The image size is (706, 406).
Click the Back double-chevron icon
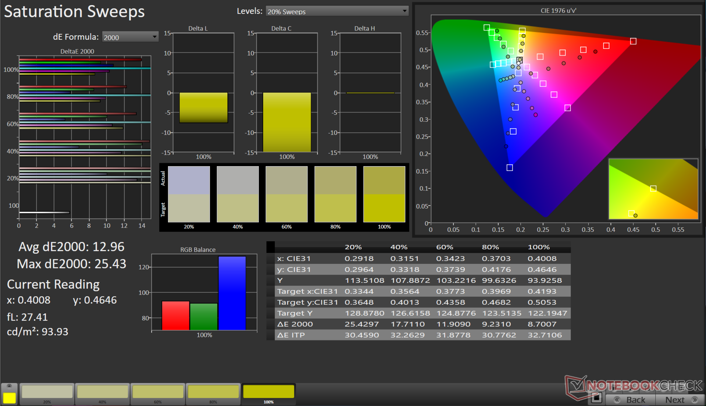tap(617, 400)
